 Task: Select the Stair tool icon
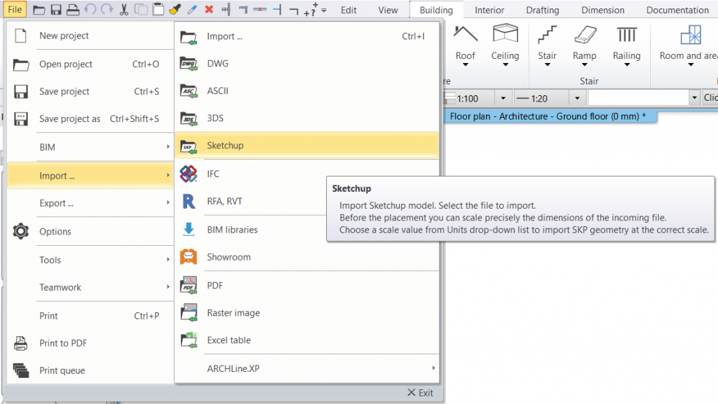(547, 34)
